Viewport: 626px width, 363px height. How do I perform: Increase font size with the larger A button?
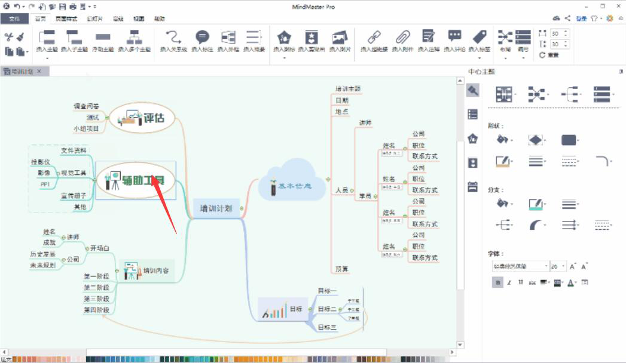coord(573,266)
